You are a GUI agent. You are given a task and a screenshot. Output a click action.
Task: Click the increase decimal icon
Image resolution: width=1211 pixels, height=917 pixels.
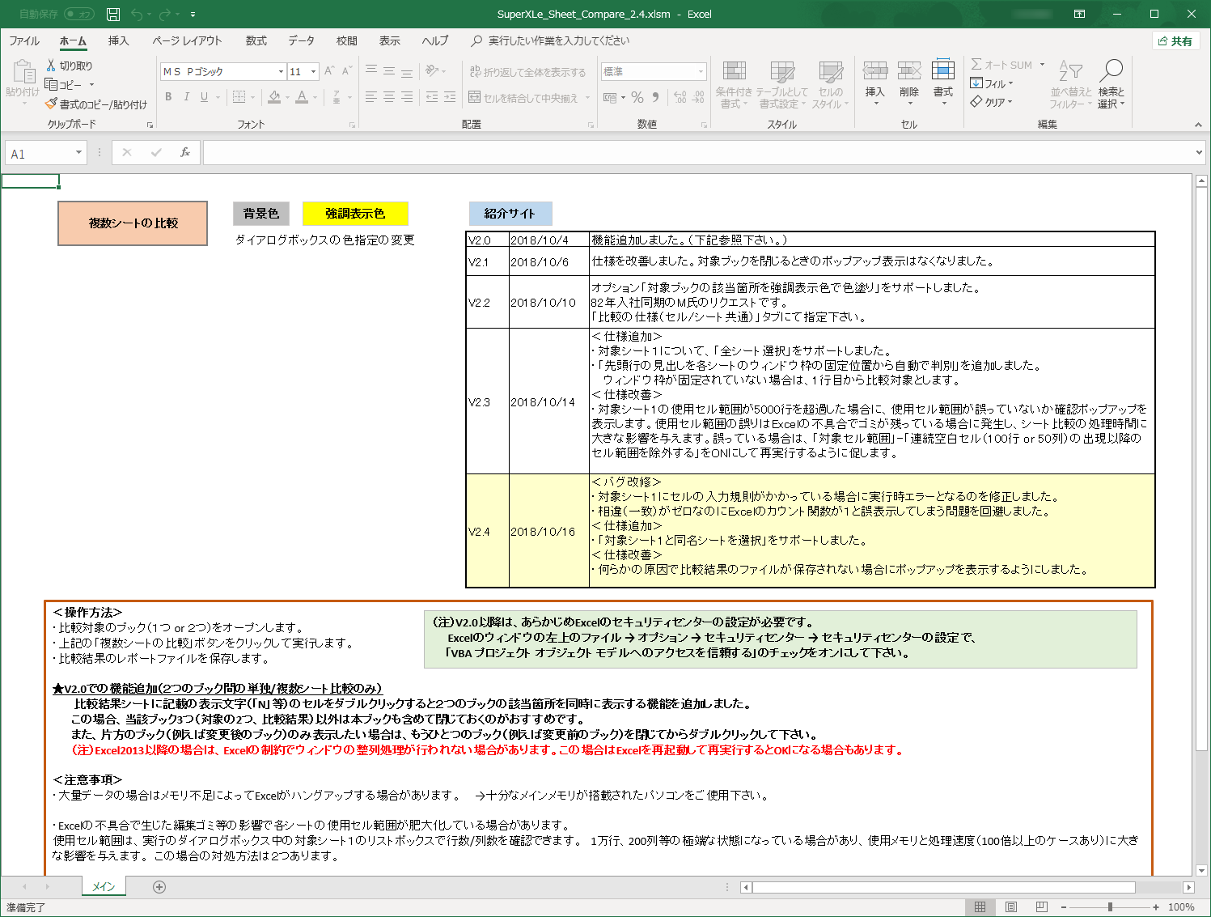coord(680,97)
